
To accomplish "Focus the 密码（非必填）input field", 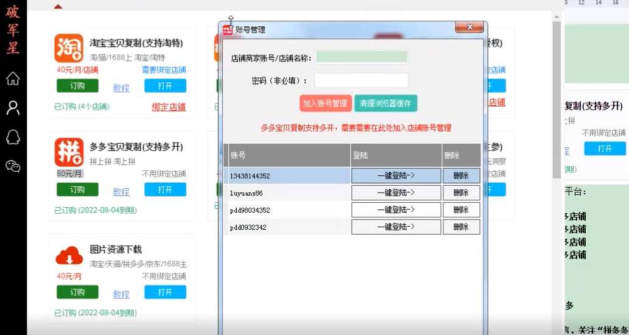I will 362,80.
